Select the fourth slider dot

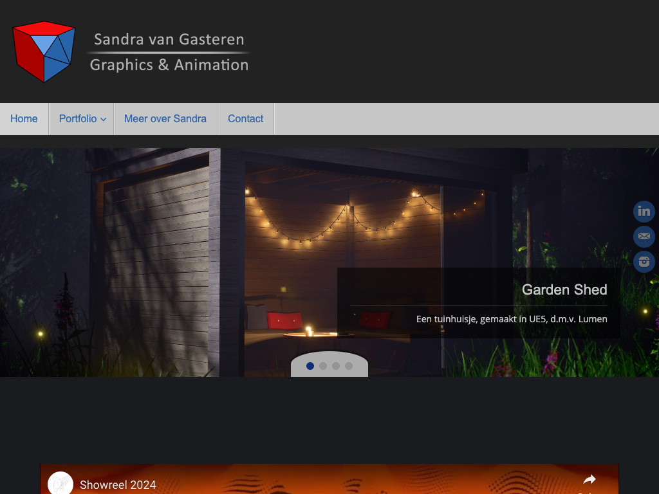(x=349, y=366)
